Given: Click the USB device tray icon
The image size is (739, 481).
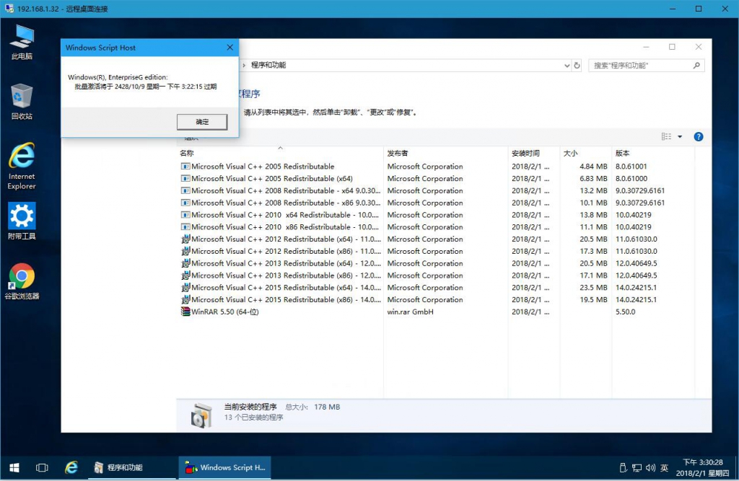Looking at the screenshot, I should [623, 468].
